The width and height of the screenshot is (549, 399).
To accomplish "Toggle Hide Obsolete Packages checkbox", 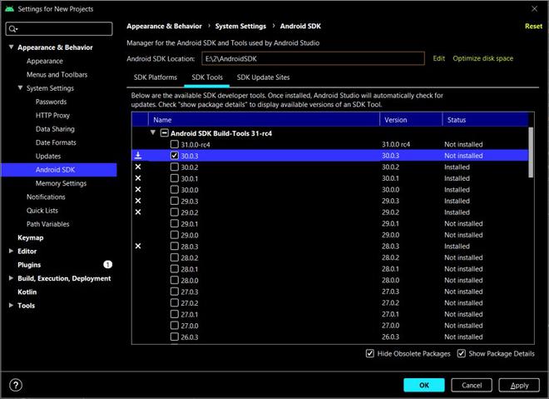I will coord(369,353).
